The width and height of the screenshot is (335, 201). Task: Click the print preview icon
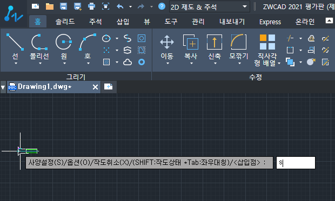coord(105,6)
